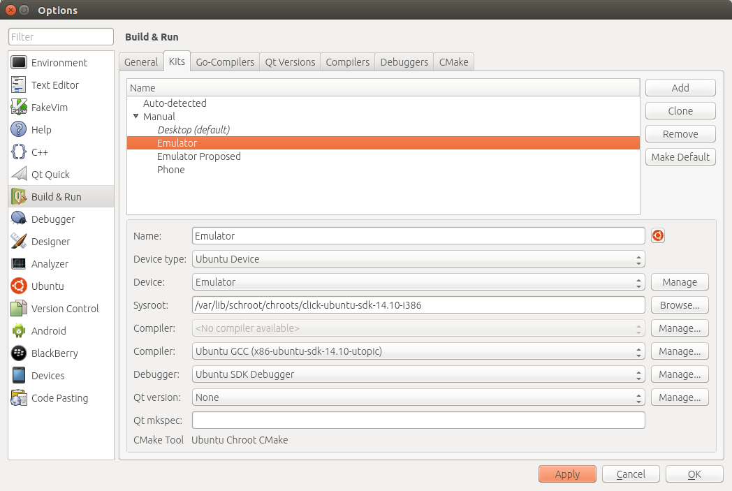Select the BlackBerry category
Image resolution: width=732 pixels, height=491 pixels.
[x=54, y=353]
